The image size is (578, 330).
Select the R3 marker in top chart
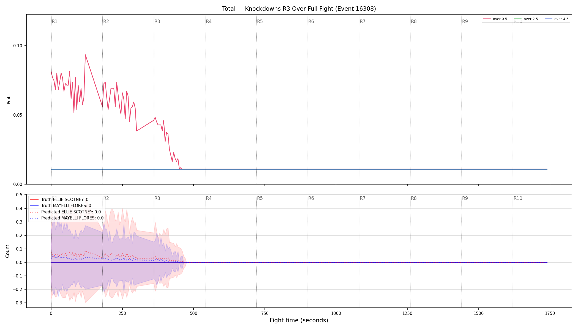tap(157, 21)
